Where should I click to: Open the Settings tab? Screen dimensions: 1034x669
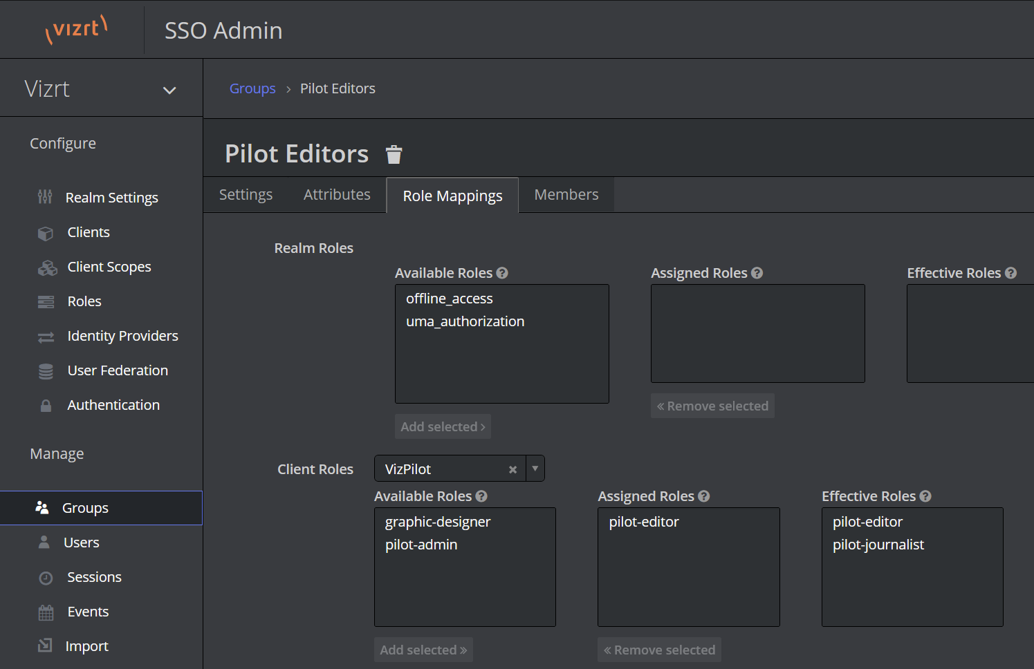coord(246,195)
